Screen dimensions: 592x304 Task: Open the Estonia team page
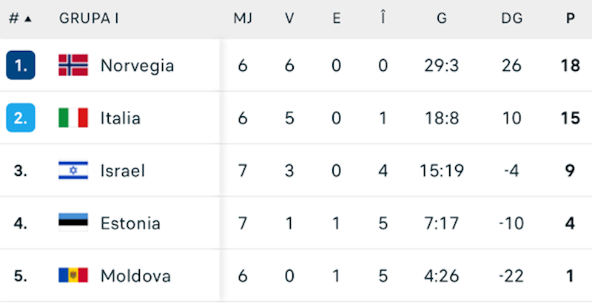click(x=130, y=223)
